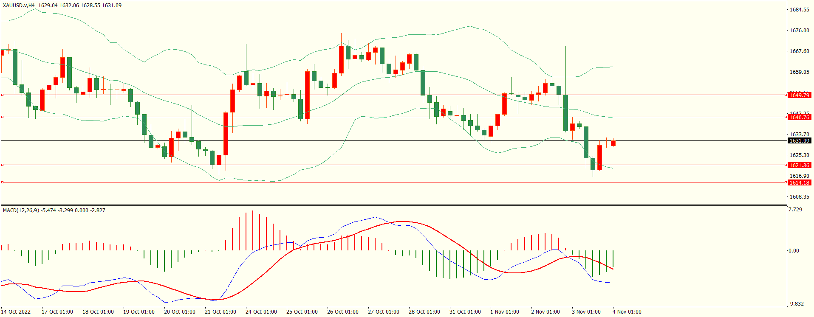This screenshot has height=317, width=814.
Task: Click the 1667.60 price scale value
Action: pyautogui.click(x=799, y=51)
